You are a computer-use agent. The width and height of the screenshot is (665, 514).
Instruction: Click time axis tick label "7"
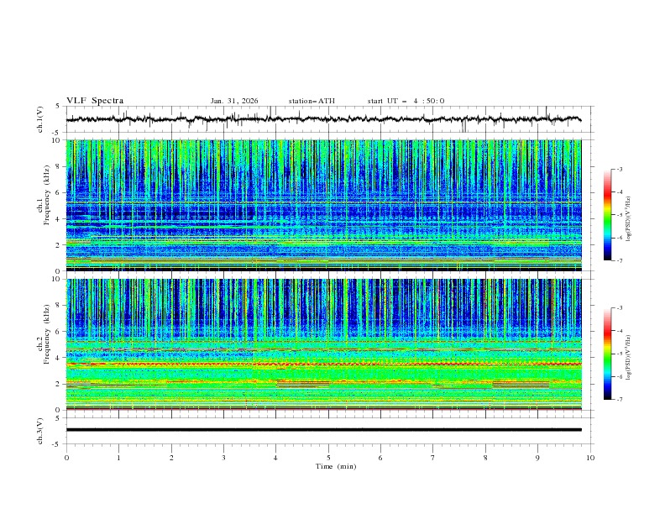[x=433, y=458]
